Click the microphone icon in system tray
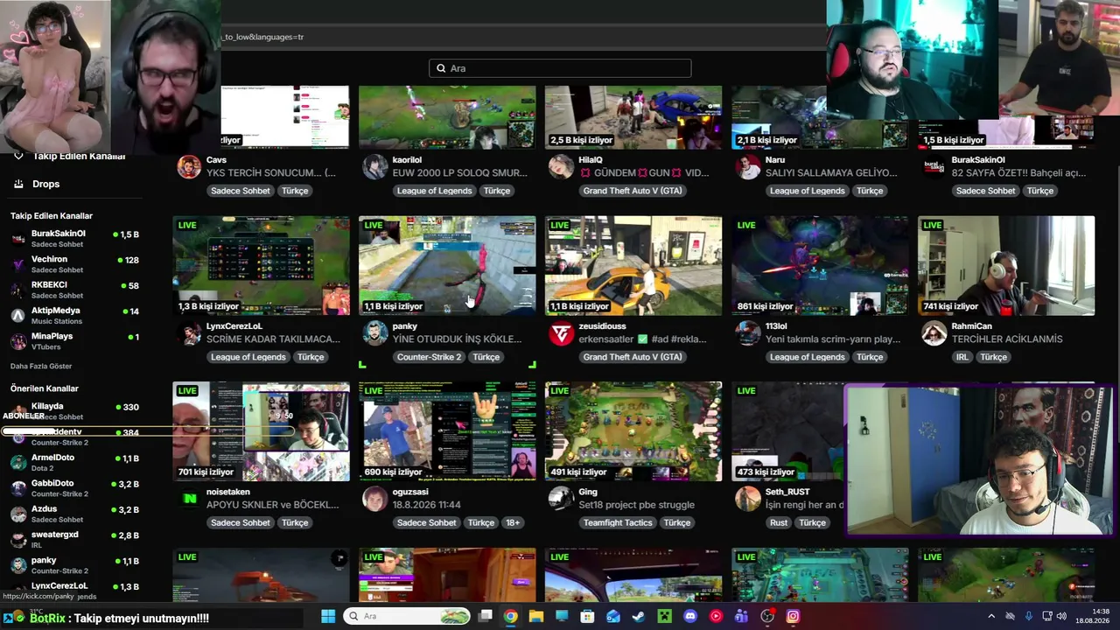This screenshot has height=630, width=1120. pos(1028,616)
